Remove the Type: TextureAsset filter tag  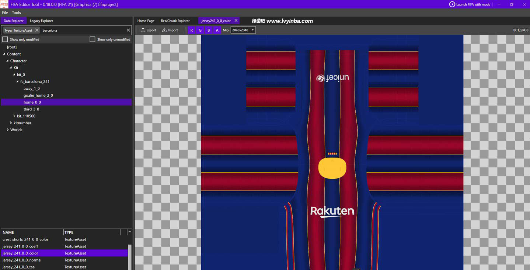(x=37, y=30)
